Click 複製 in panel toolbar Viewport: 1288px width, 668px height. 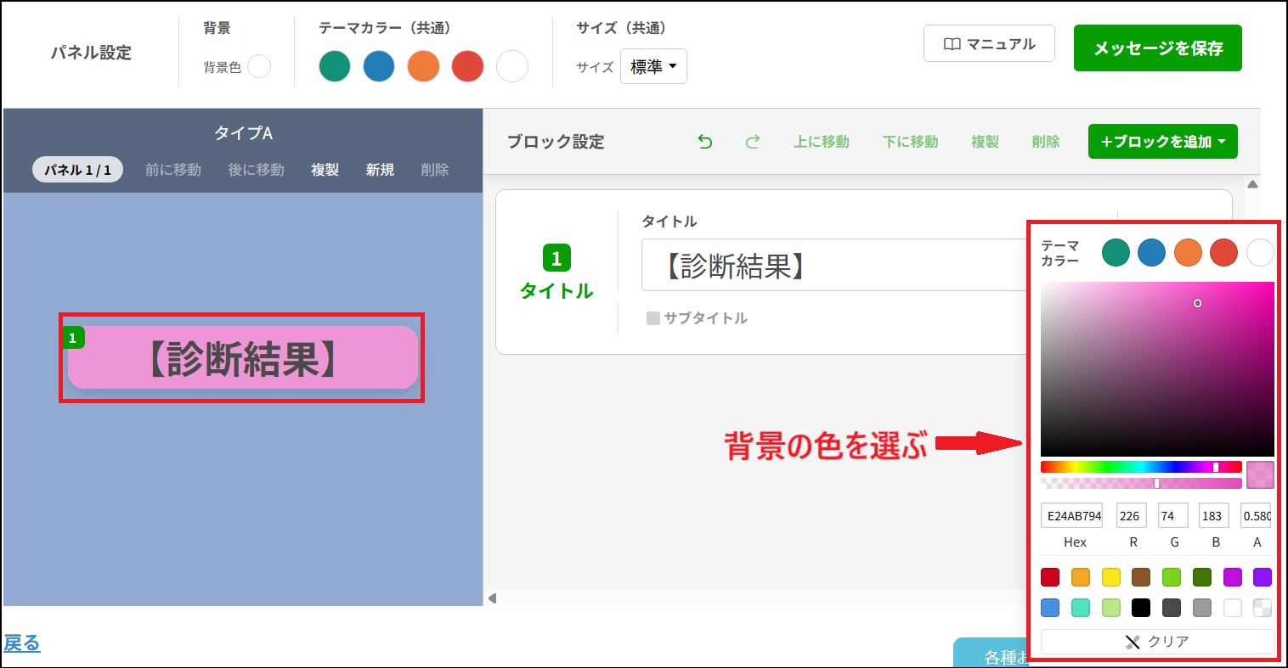(325, 170)
